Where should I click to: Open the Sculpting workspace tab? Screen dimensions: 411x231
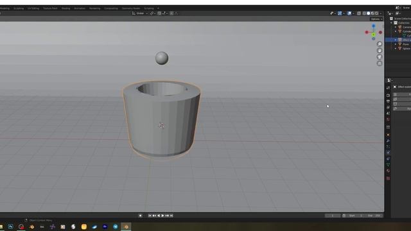point(19,8)
